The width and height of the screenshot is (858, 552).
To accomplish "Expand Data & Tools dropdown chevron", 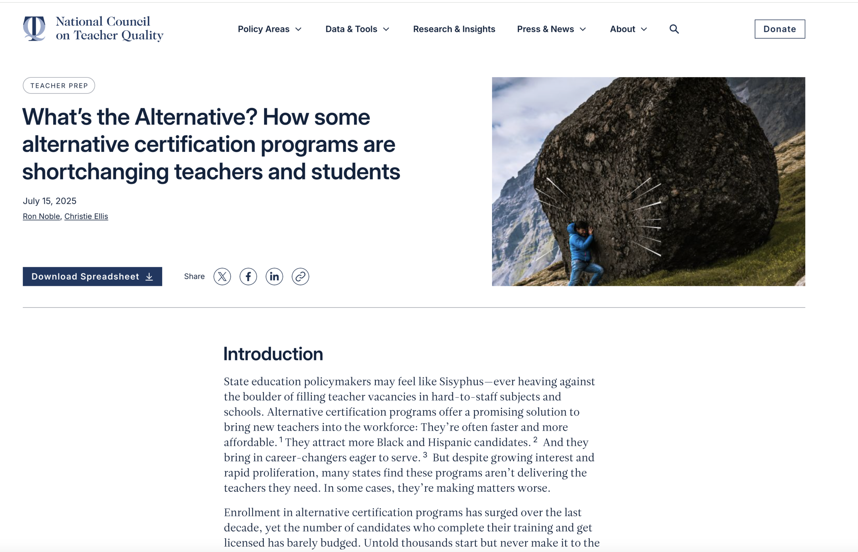I will coord(386,29).
